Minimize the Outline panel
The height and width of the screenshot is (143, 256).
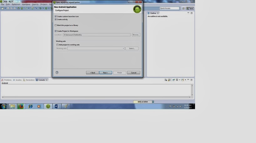point(188,13)
